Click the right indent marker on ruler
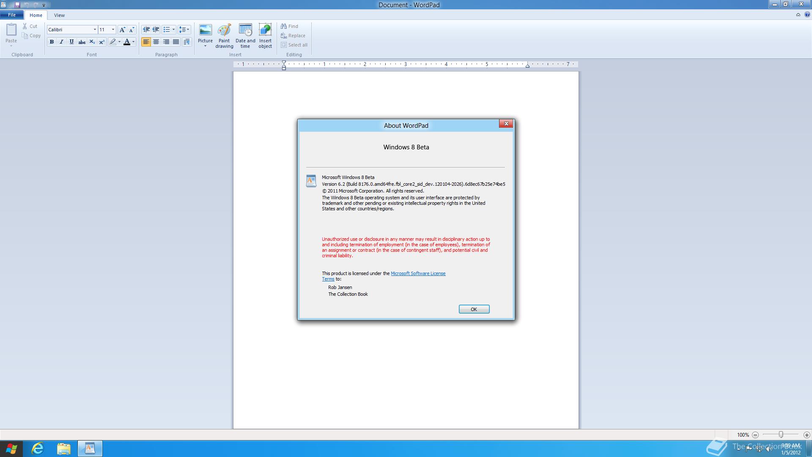The height and width of the screenshot is (457, 812). pyautogui.click(x=527, y=66)
